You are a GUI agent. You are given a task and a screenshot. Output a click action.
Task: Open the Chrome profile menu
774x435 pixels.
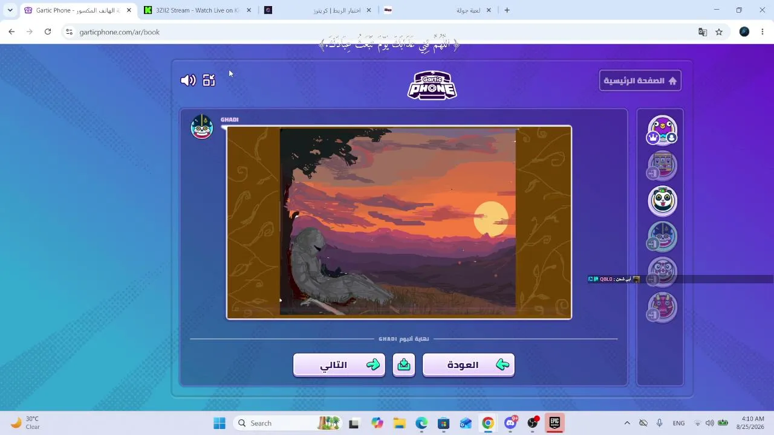744,32
